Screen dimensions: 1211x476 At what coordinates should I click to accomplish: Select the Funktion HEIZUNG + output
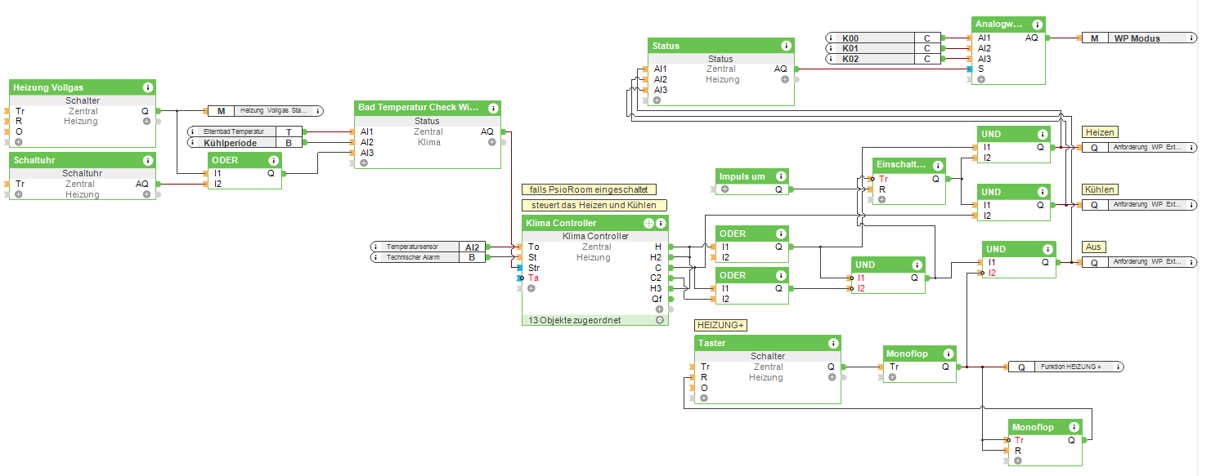click(x=1065, y=367)
